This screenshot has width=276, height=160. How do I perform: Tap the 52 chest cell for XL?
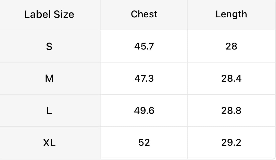(144, 142)
